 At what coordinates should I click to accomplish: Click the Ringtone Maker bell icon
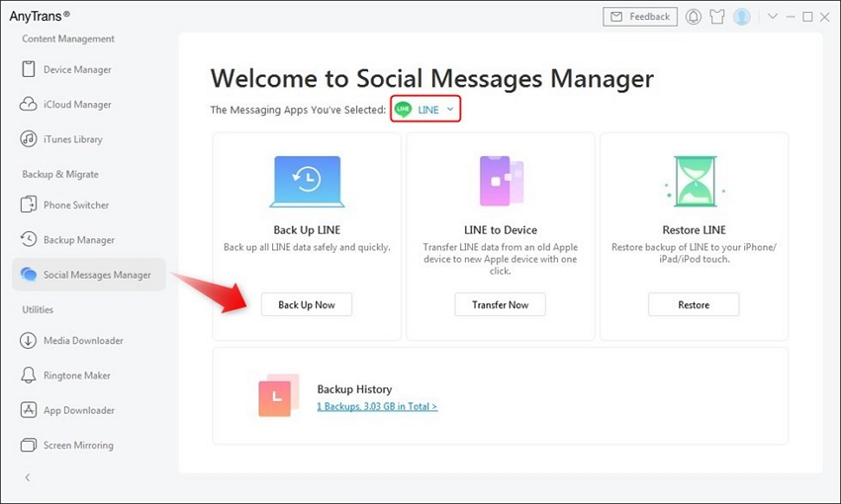pos(29,375)
